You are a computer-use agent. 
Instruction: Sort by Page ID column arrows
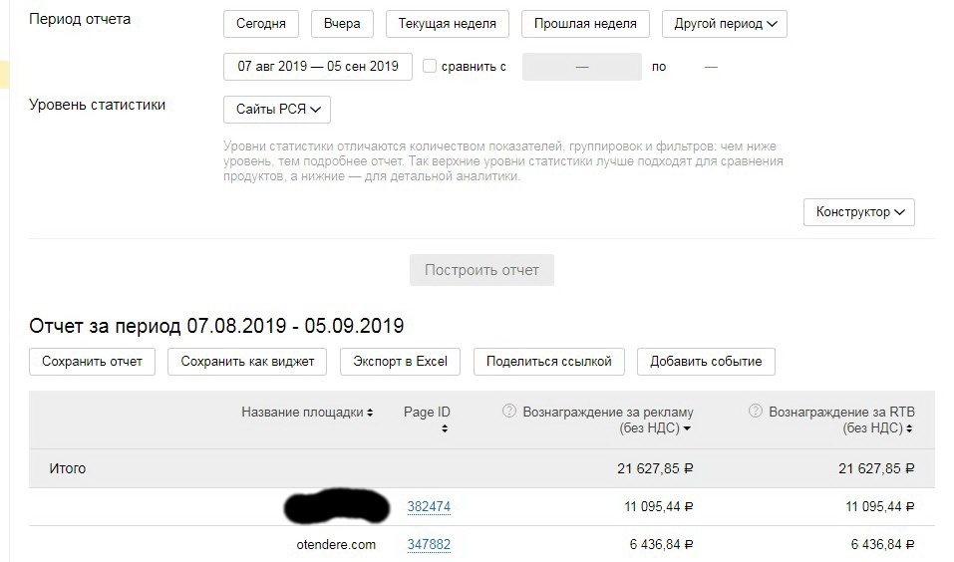(444, 428)
